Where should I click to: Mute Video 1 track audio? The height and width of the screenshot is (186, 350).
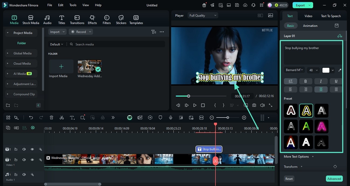point(24,160)
